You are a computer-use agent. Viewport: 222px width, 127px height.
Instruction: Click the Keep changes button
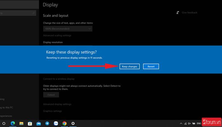130,66
